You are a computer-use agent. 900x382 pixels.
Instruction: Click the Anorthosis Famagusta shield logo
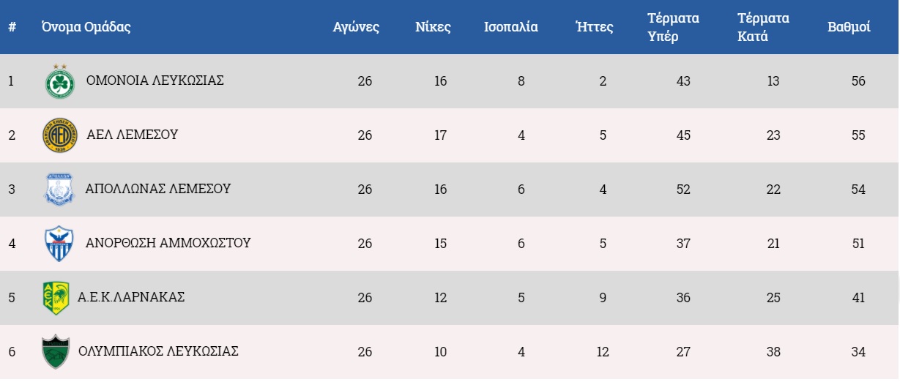pyautogui.click(x=59, y=244)
